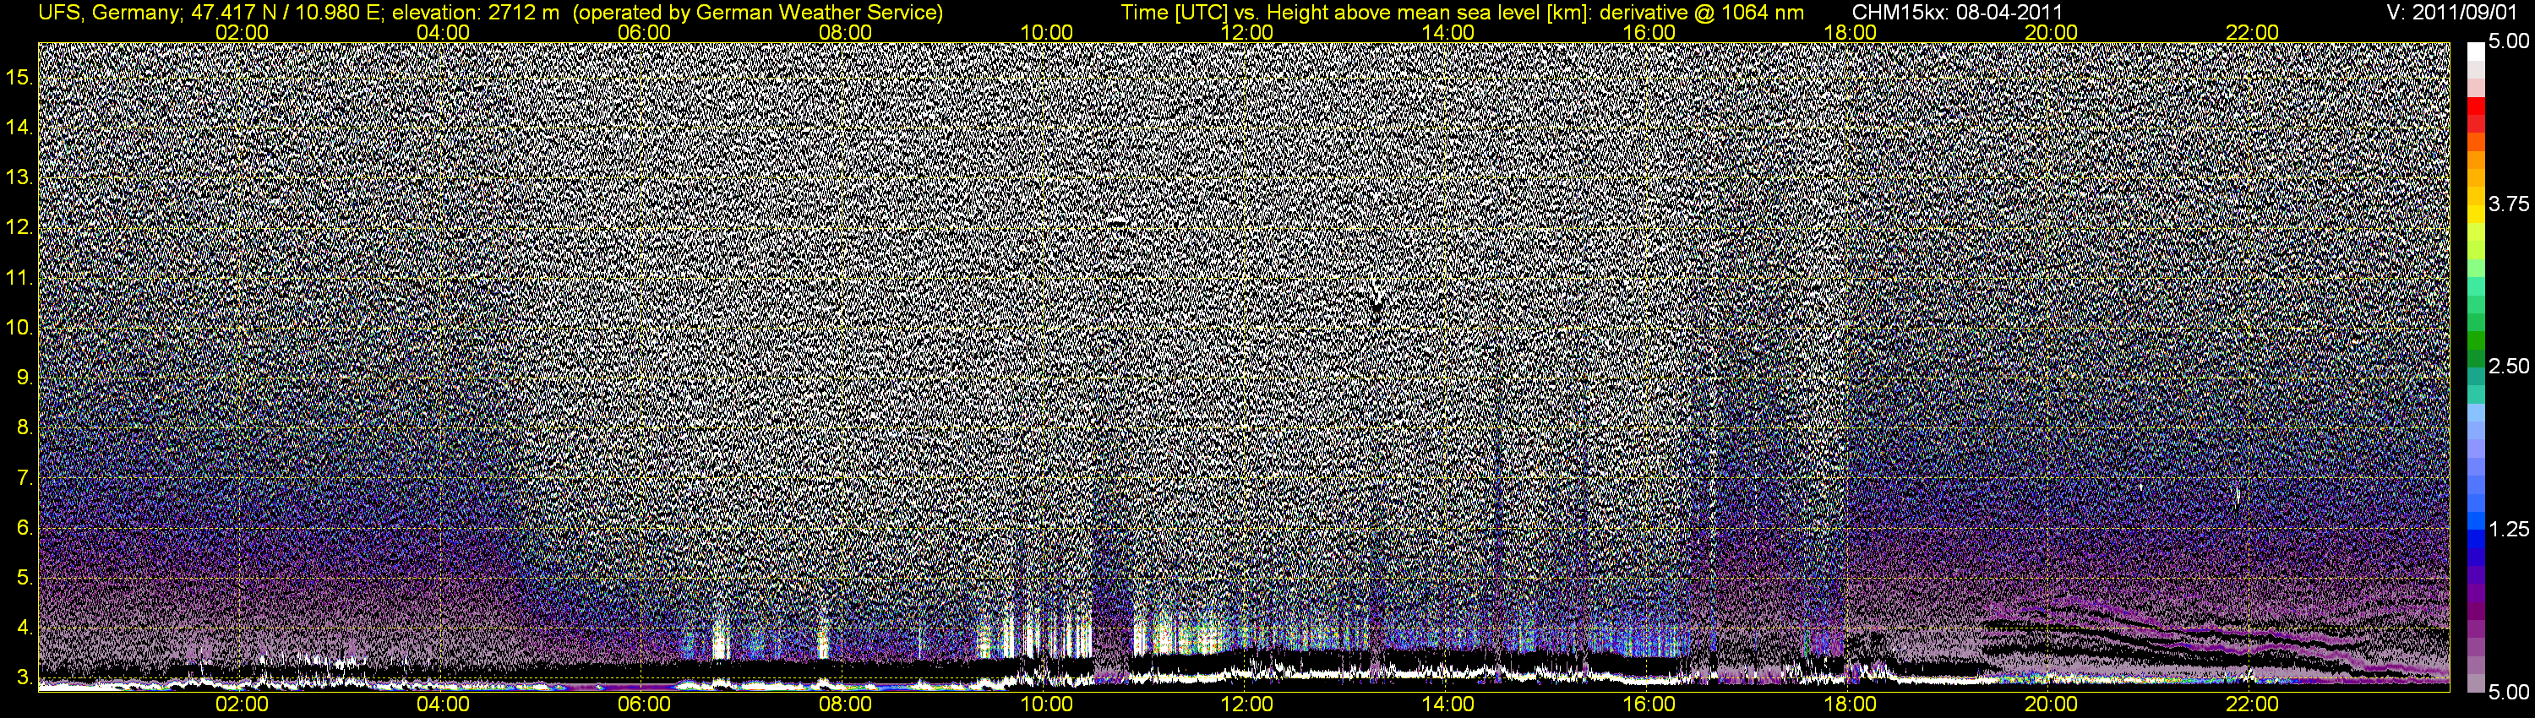The height and width of the screenshot is (718, 2535).
Task: Click the '02:00' label on the top time axis
Action: tap(242, 32)
